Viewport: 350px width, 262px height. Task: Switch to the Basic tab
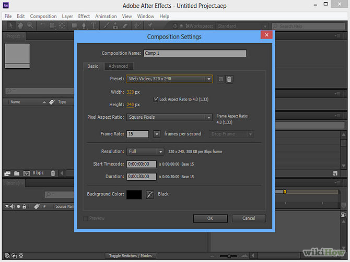[93, 66]
